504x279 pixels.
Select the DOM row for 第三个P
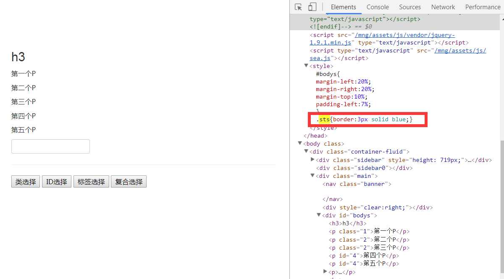369,248
